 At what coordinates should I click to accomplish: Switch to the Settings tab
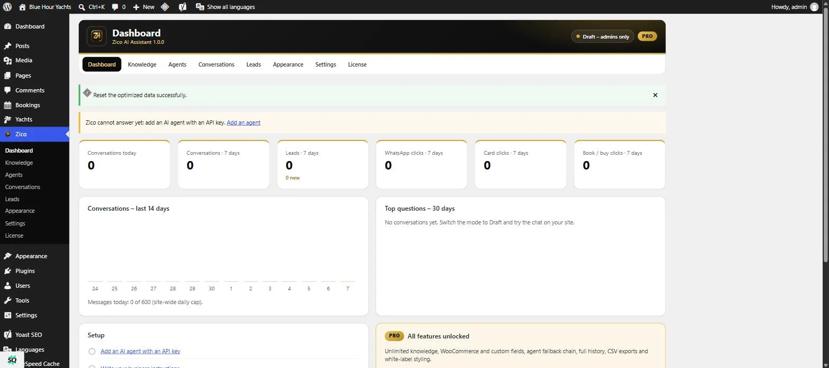pos(326,64)
